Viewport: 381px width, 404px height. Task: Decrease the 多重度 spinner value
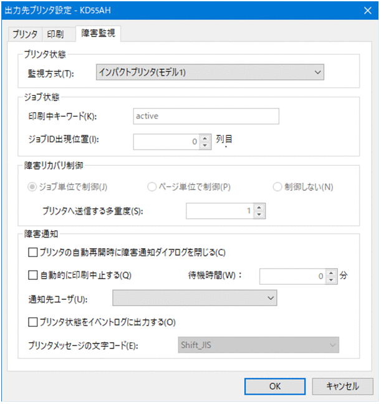pyautogui.click(x=259, y=215)
